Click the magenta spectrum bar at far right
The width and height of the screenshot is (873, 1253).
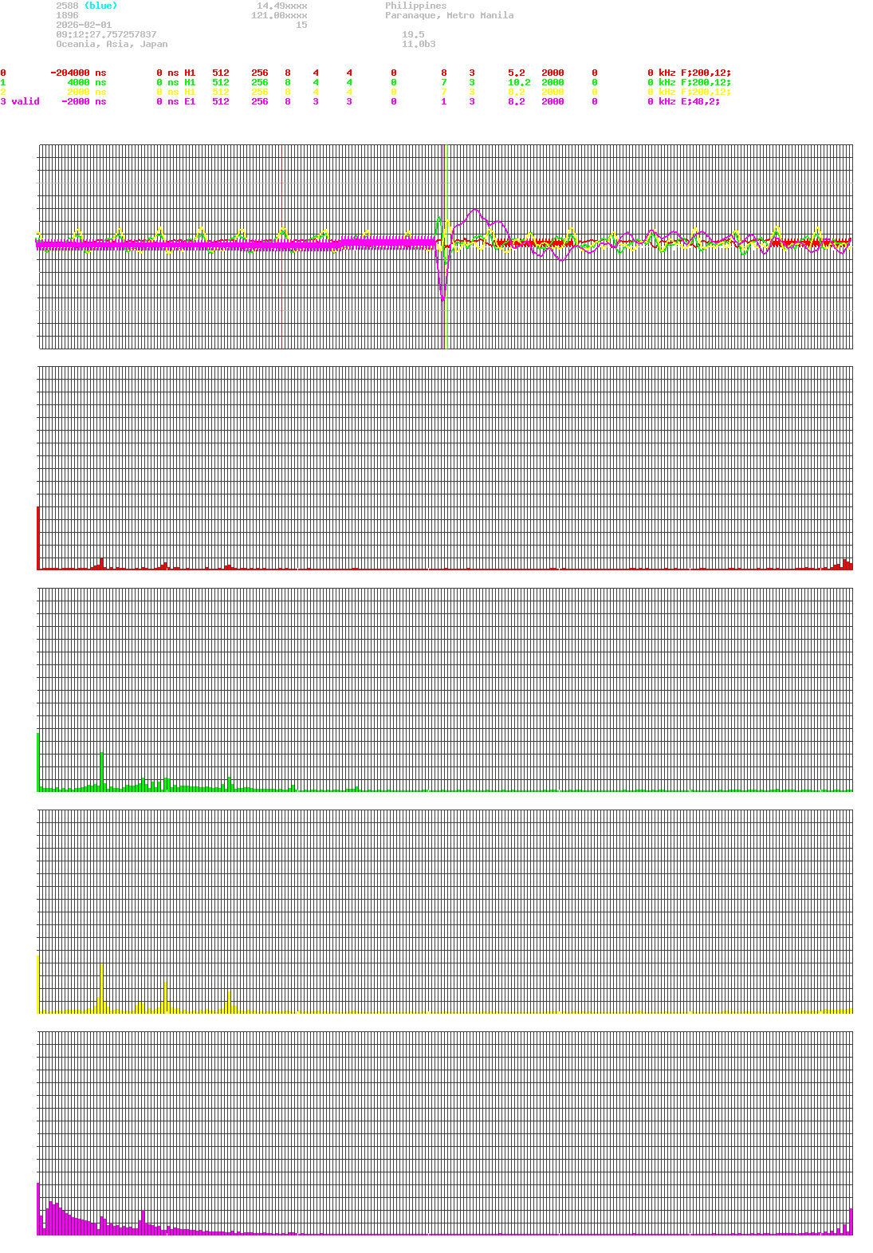pos(851,1222)
